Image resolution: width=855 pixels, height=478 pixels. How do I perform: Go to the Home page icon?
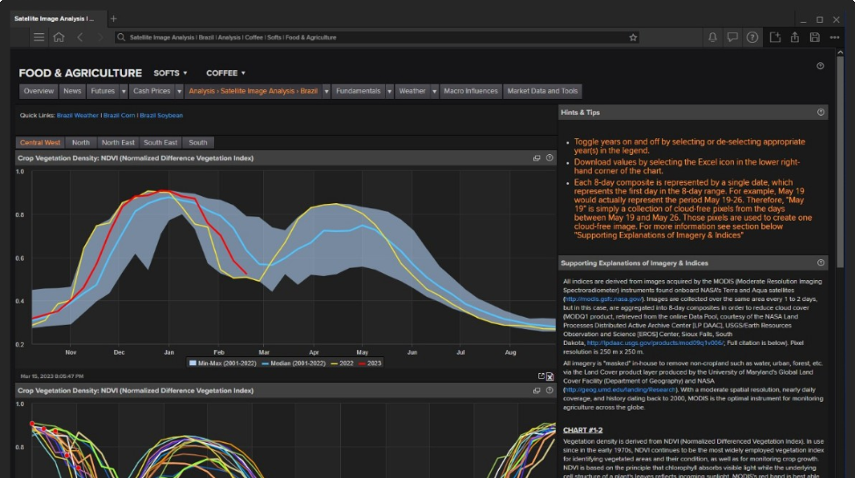click(59, 38)
